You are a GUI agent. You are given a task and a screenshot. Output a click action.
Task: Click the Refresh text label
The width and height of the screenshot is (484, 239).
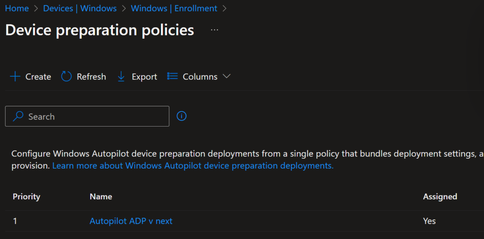pos(91,77)
